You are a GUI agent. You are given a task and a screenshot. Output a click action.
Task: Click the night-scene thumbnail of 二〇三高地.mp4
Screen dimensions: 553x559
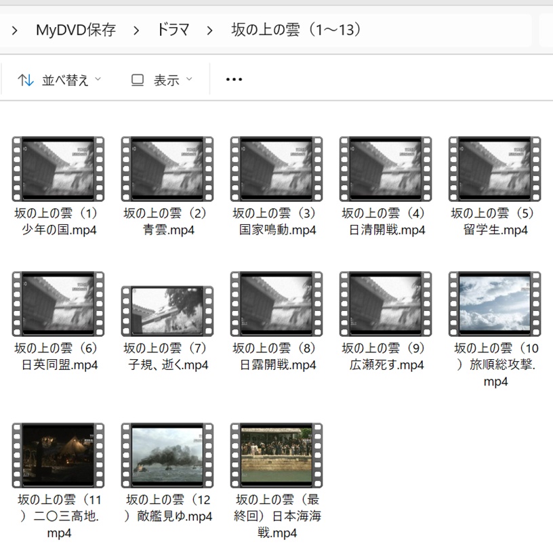[x=58, y=455]
